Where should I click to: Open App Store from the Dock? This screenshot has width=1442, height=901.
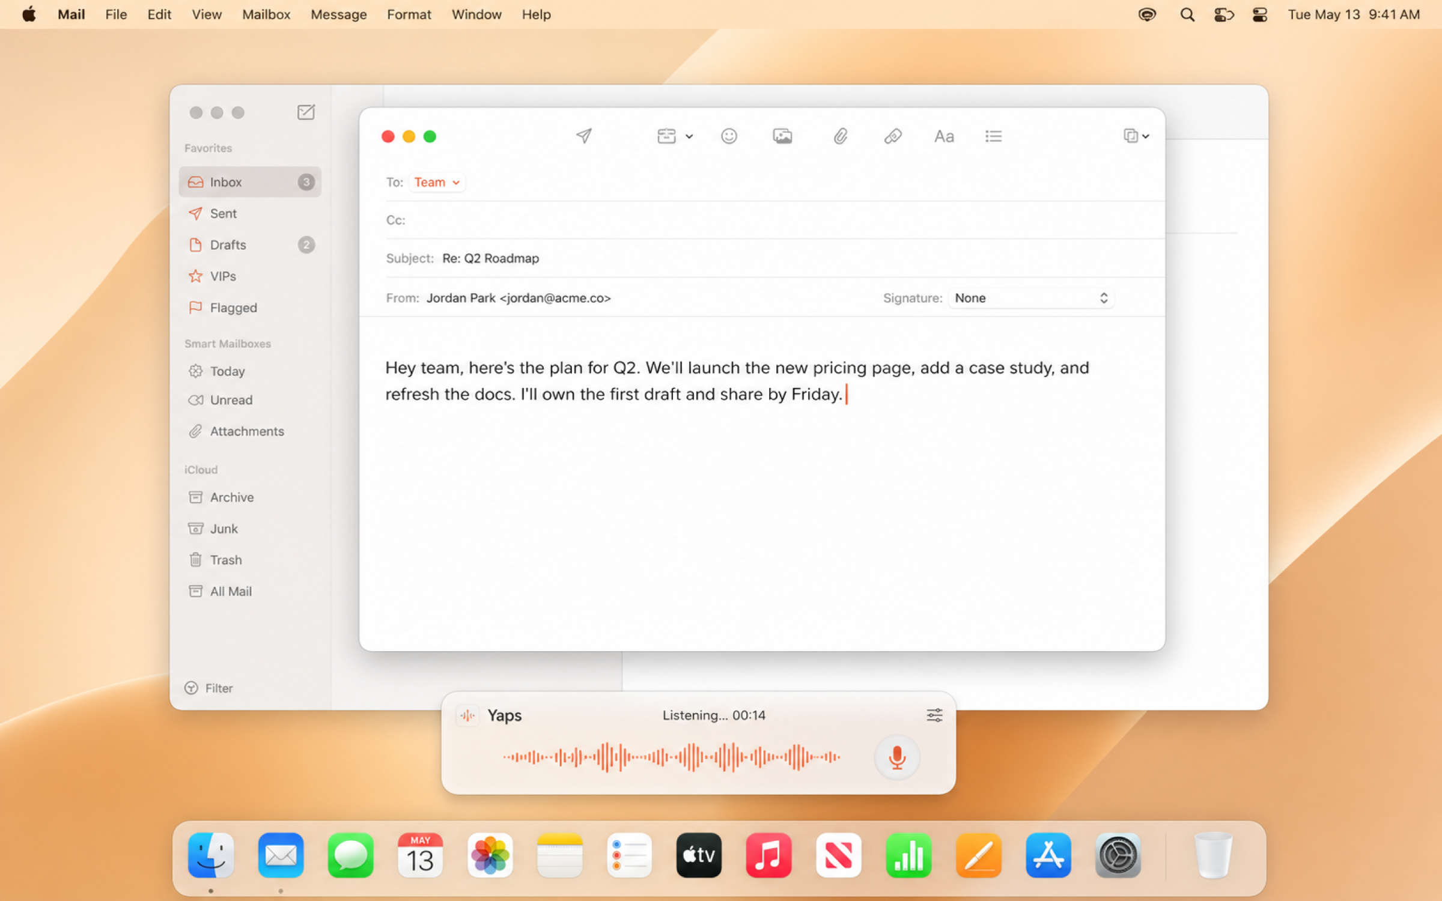1048,855
